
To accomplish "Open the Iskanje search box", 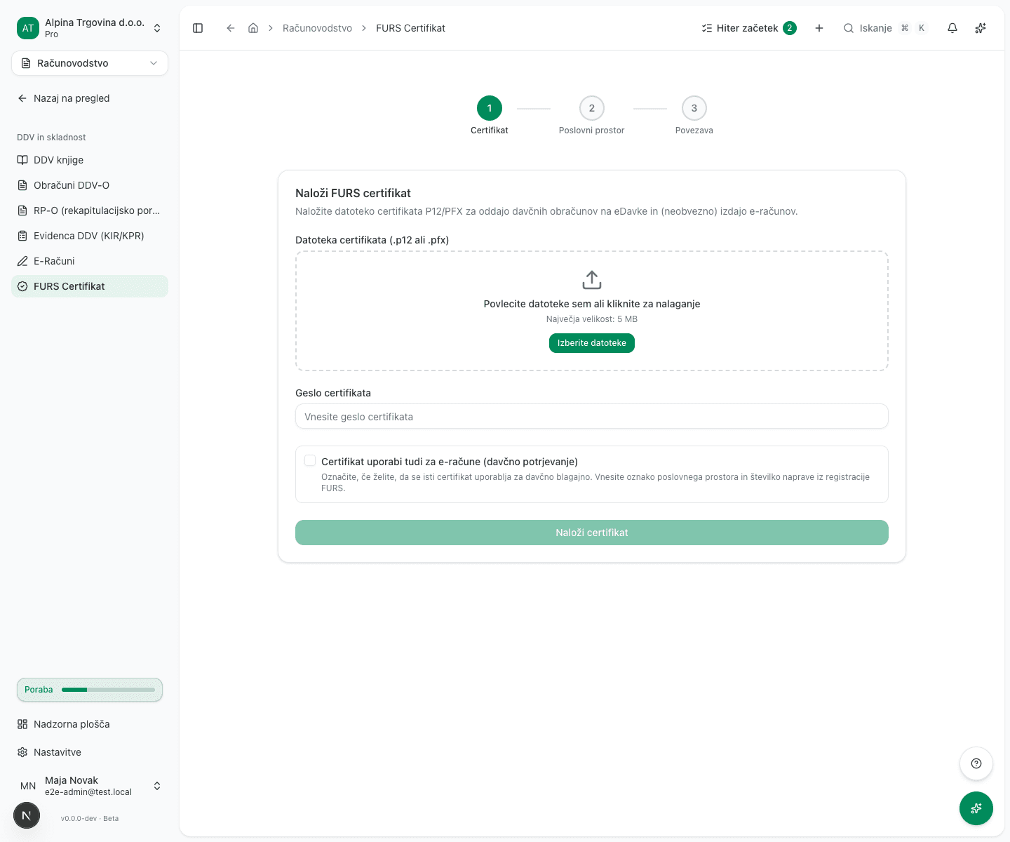I will click(885, 28).
